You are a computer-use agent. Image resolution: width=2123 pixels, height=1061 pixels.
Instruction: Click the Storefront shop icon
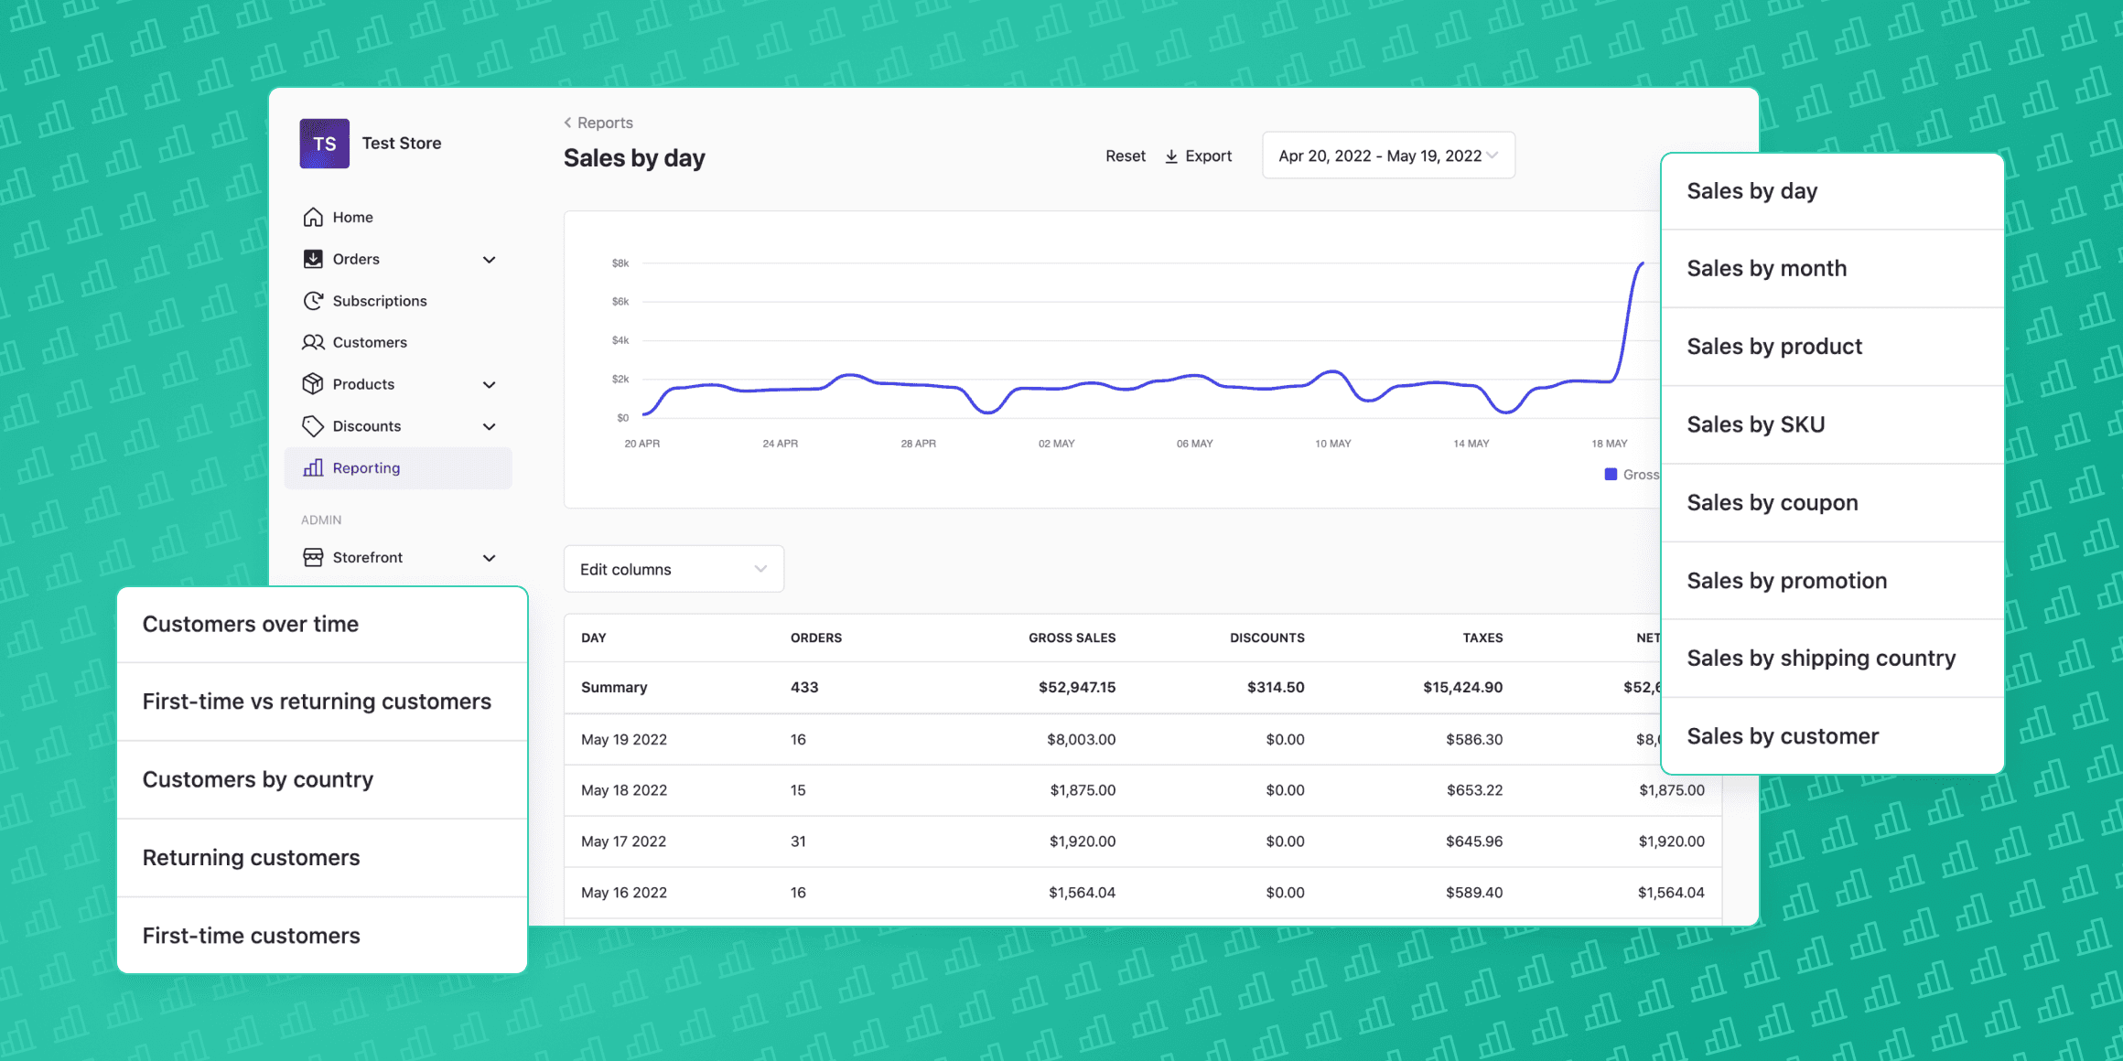313,557
